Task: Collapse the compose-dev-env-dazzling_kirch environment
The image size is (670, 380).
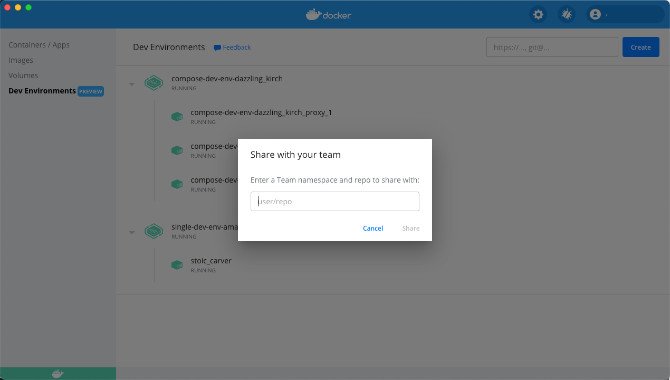Action: pos(132,84)
